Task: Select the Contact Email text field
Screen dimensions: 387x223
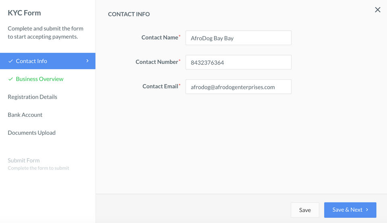Action: (238, 87)
